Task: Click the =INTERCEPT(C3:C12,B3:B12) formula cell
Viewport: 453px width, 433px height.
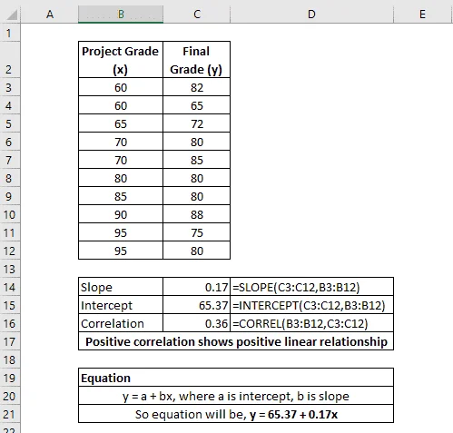Action: [311, 305]
